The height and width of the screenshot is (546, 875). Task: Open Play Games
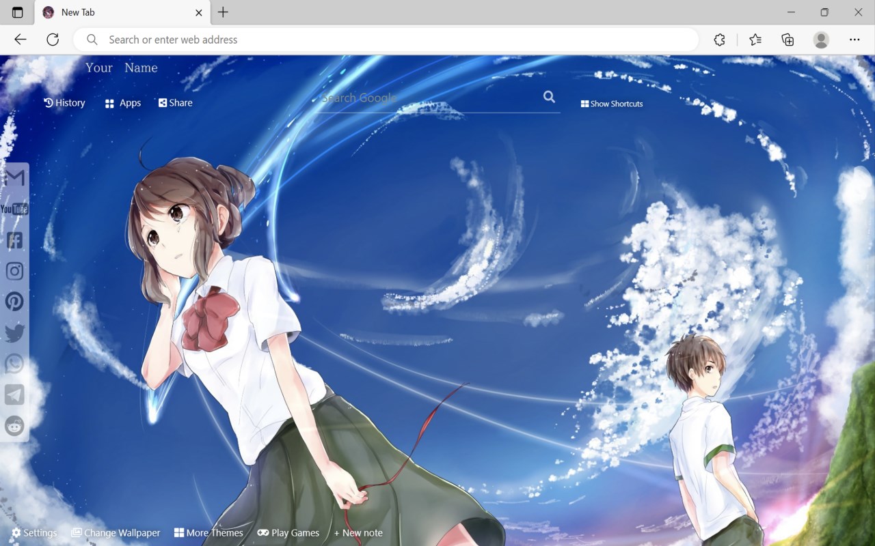pos(288,533)
